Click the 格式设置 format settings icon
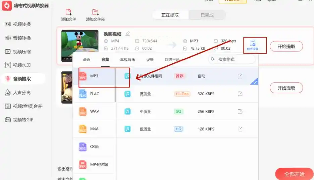The width and height of the screenshot is (314, 180). [253, 45]
